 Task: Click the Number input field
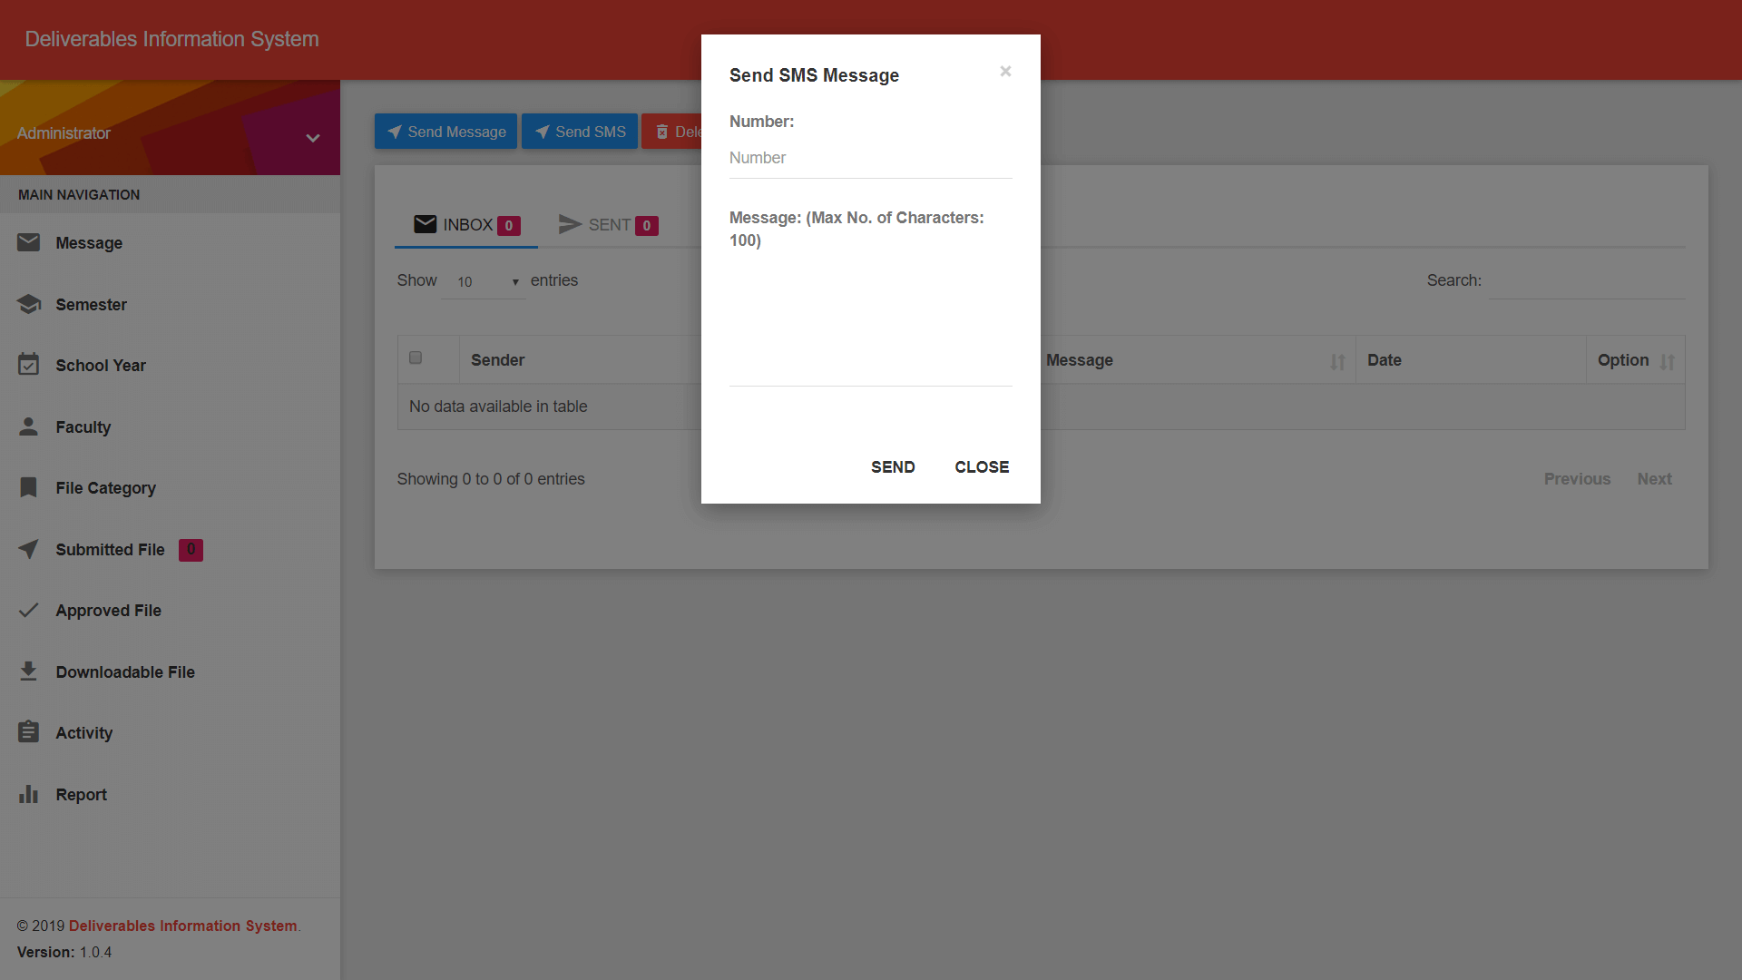[x=870, y=158]
